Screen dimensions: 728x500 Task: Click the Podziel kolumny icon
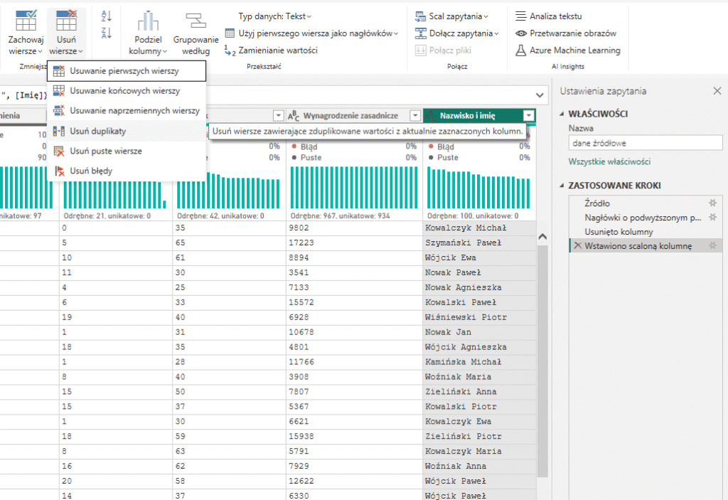[148, 21]
